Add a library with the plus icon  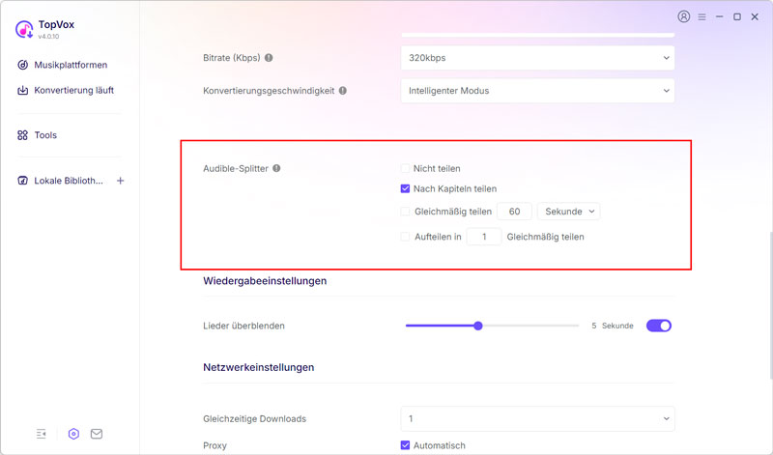pos(120,181)
